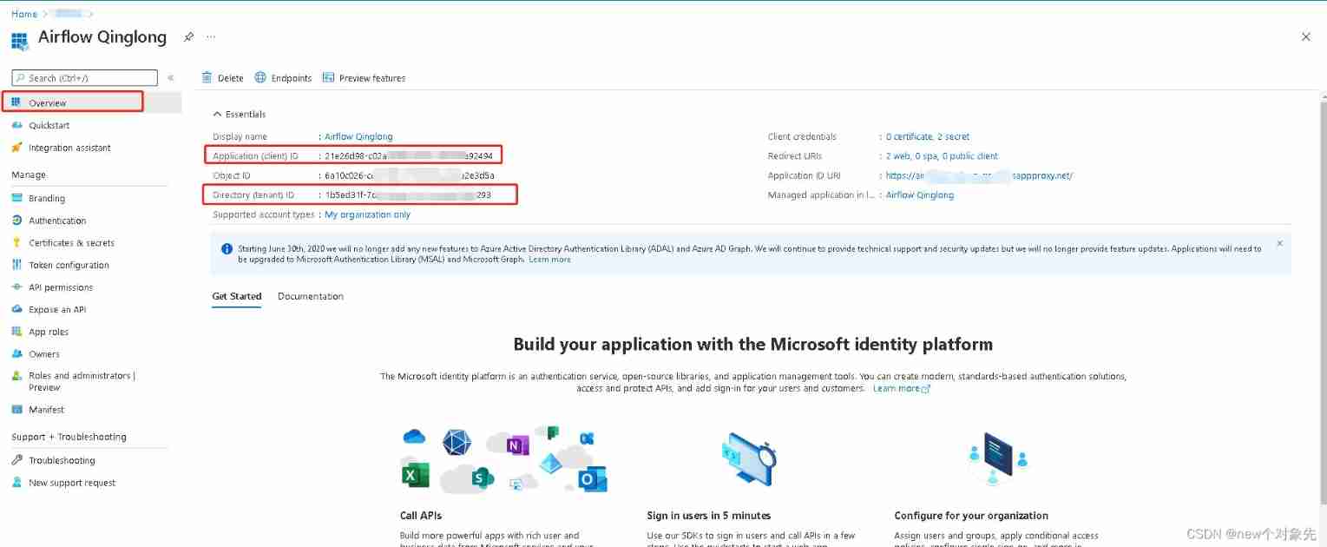The height and width of the screenshot is (547, 1327).
Task: Click the app registration grid icon beside title
Action: coord(19,40)
